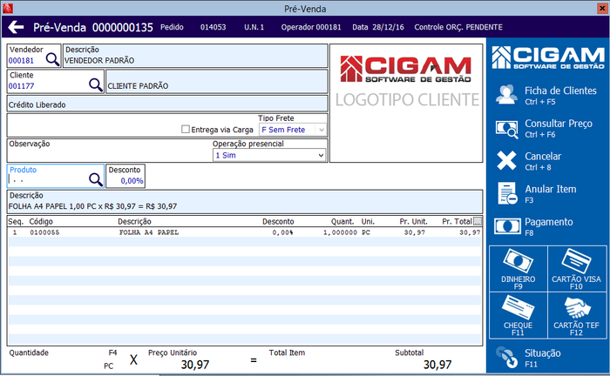610x376 pixels.
Task: Click item code 0100055
Action: click(x=44, y=232)
